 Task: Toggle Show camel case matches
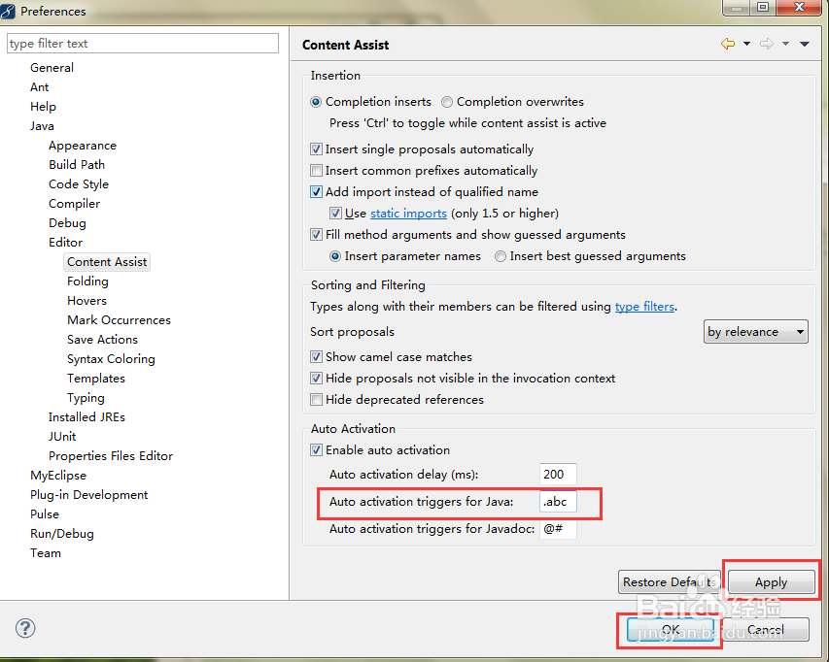(316, 357)
